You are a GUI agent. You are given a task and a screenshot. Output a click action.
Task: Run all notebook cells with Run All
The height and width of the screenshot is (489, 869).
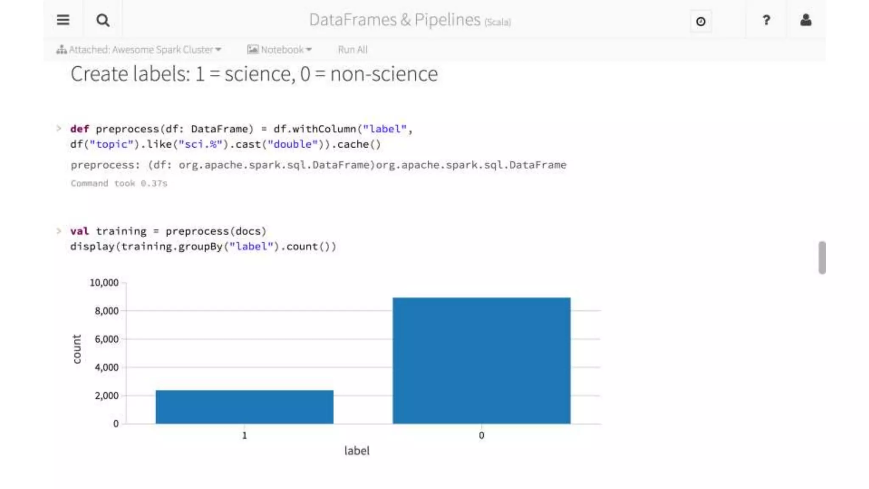pos(353,50)
